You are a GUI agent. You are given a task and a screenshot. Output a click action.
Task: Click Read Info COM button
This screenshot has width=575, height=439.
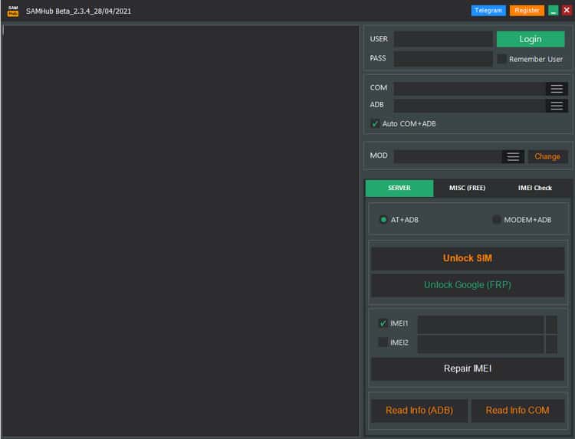[x=517, y=411]
